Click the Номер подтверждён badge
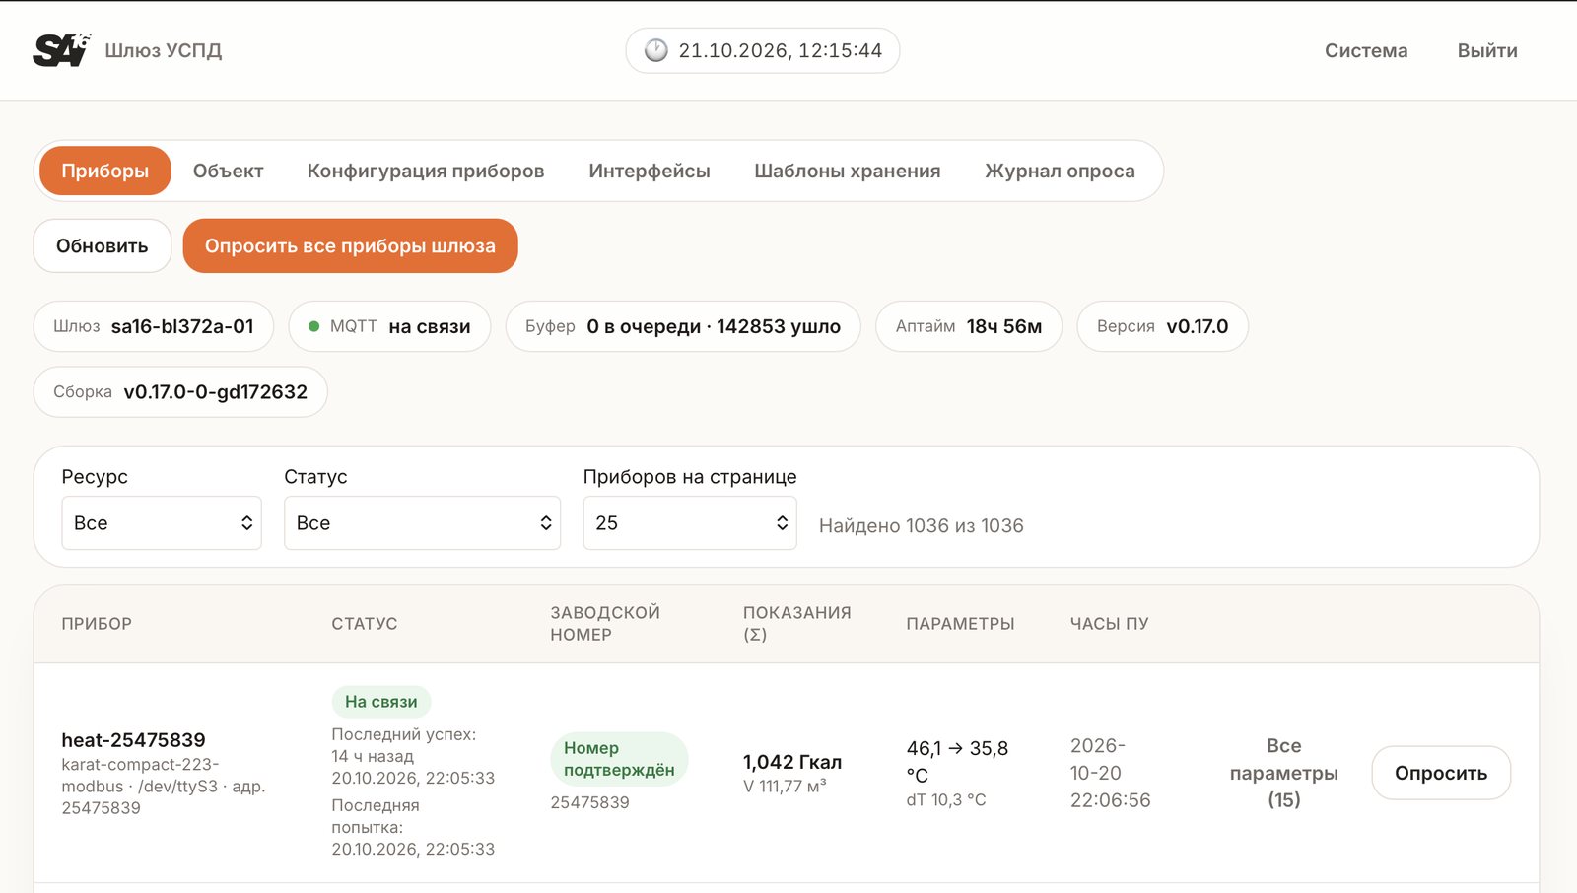This screenshot has height=893, width=1577. click(x=619, y=759)
